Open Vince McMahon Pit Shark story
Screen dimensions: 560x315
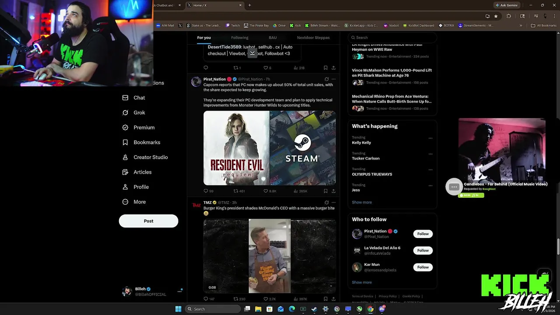[392, 76]
